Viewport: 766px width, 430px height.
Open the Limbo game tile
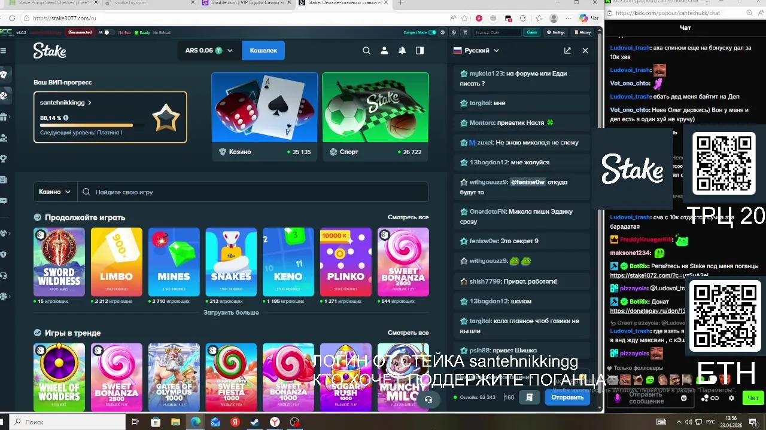[x=117, y=262]
